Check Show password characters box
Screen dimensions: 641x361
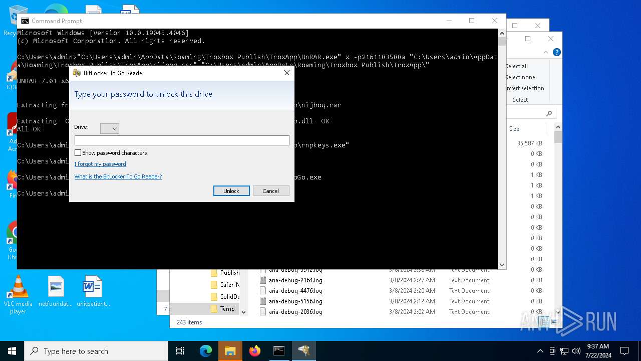pyautogui.click(x=78, y=153)
